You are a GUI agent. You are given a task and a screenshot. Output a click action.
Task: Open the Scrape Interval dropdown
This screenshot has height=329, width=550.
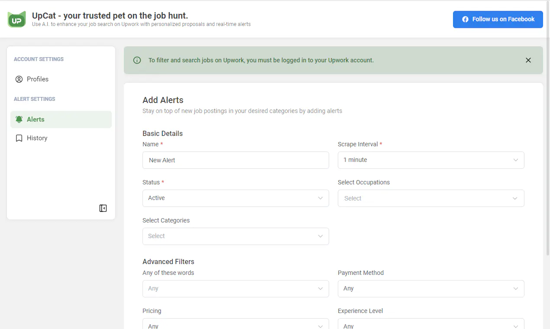431,160
